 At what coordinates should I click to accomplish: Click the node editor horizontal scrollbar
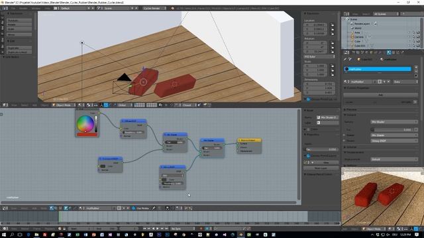pyautogui.click(x=148, y=202)
